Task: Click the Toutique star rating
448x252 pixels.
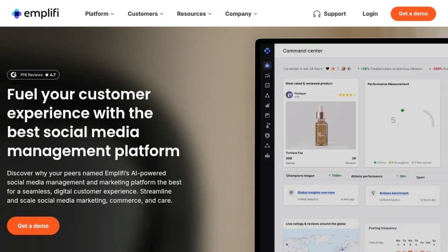Action: 347,95
